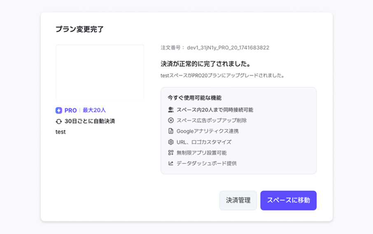This screenshot has width=373, height=234.
Task: Click the test space name below the plan
Action: [61, 132]
